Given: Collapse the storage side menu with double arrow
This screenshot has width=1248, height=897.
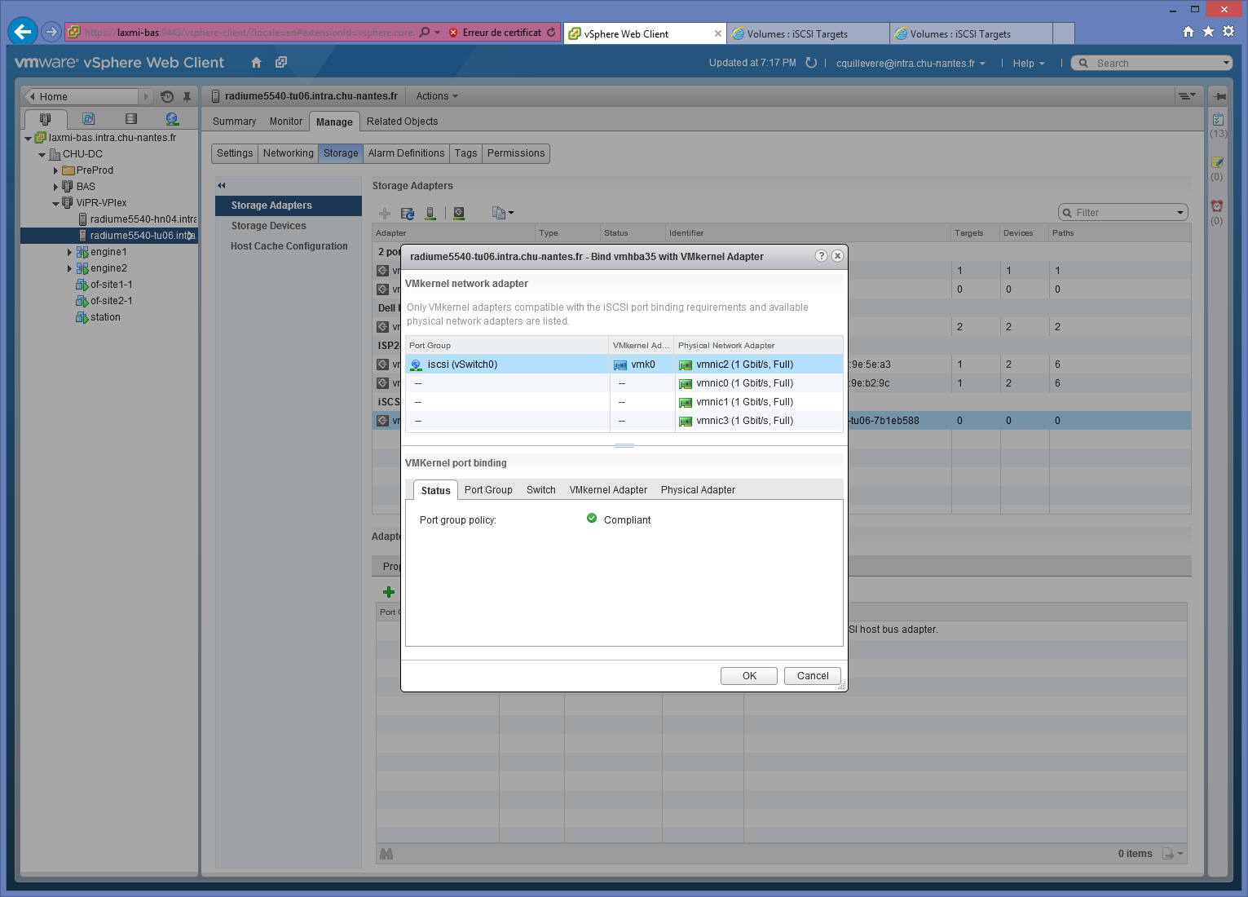Looking at the screenshot, I should click(x=222, y=186).
